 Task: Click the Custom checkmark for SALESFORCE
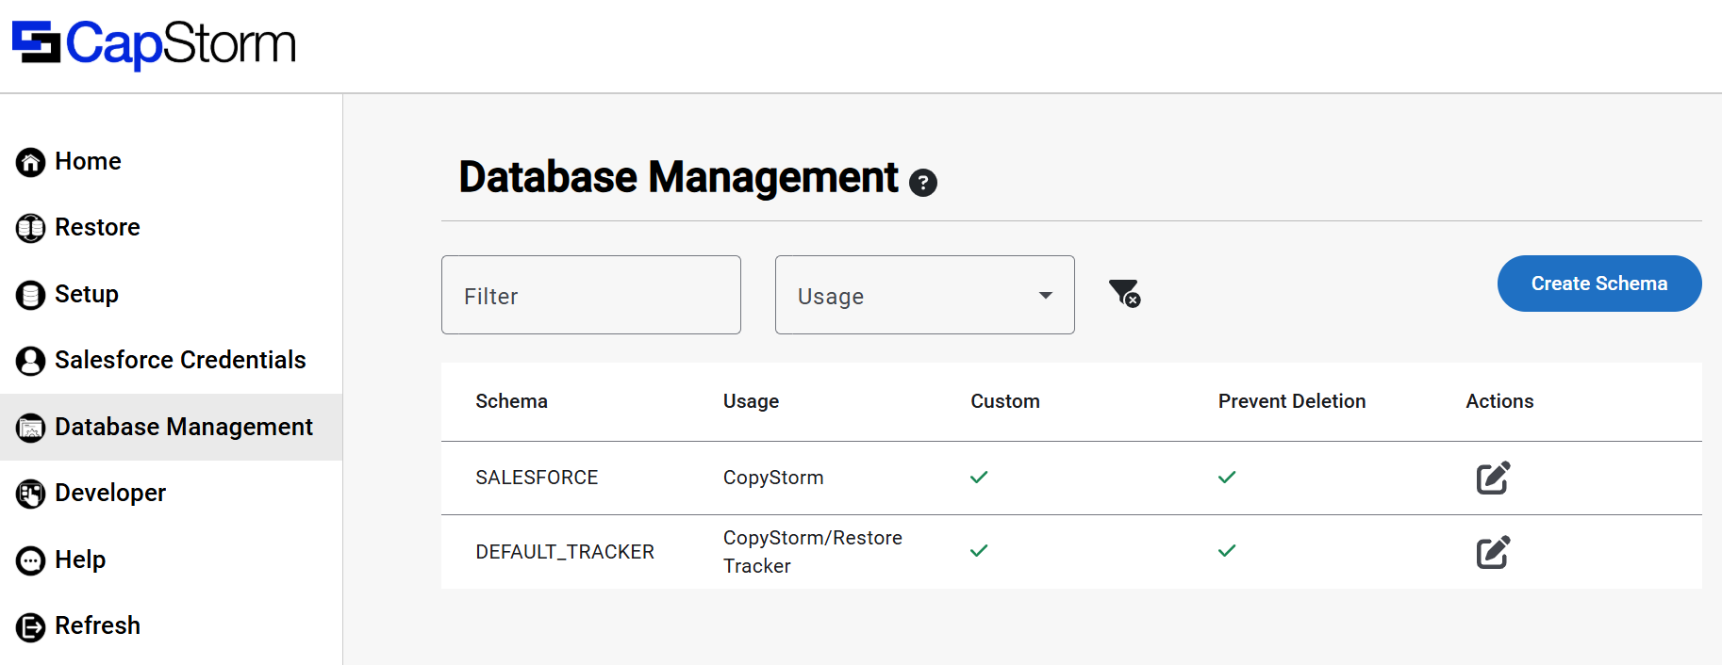[979, 478]
